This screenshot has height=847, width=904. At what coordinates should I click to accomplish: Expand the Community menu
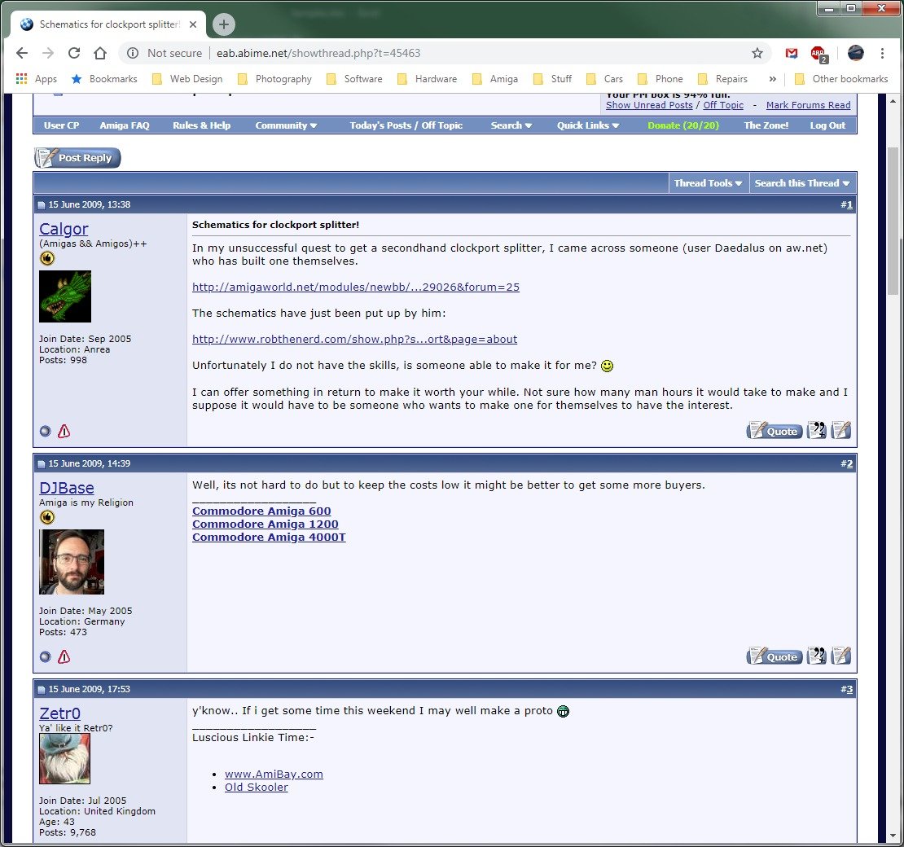[x=286, y=125]
